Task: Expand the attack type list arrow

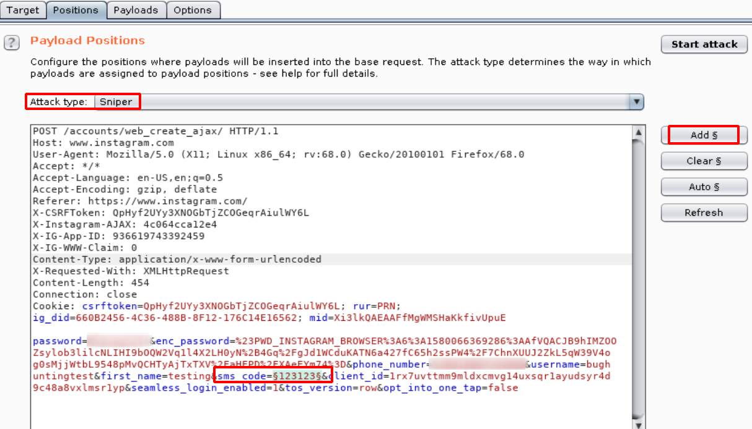Action: point(636,102)
